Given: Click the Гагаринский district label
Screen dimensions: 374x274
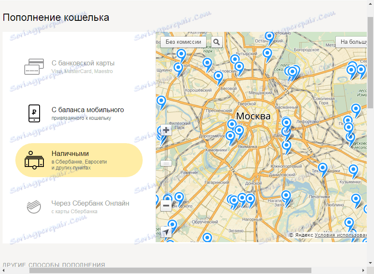Looking at the screenshot, I should [217, 182].
